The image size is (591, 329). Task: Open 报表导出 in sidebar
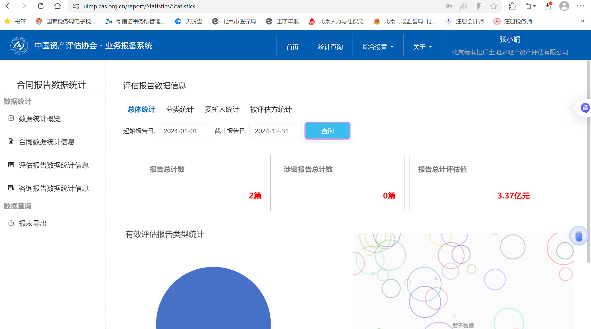pyautogui.click(x=32, y=223)
